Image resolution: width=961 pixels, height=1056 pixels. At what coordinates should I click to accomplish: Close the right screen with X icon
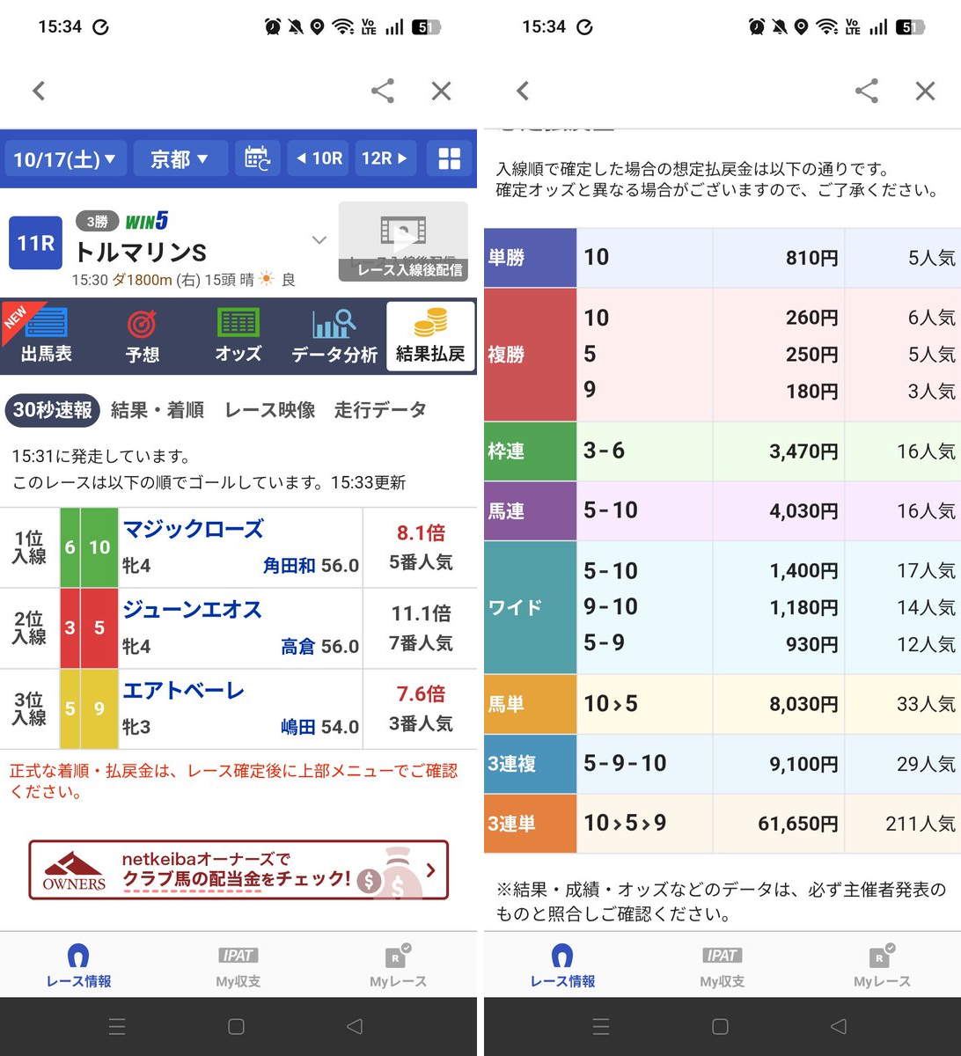coord(926,91)
